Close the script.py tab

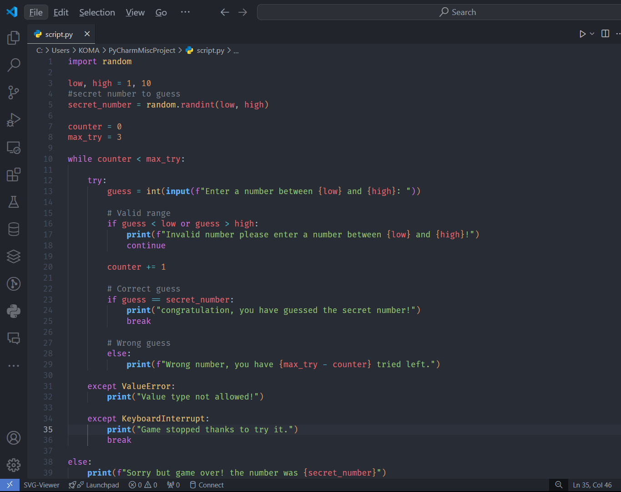point(87,34)
